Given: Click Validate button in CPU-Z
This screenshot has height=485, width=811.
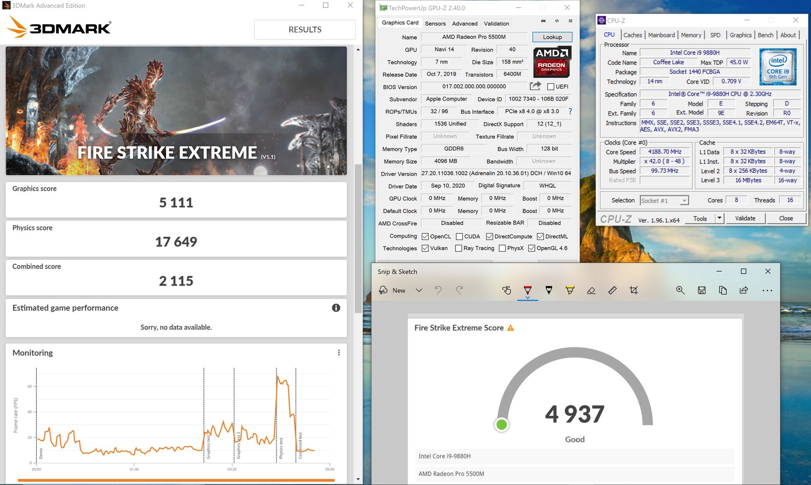Looking at the screenshot, I should 745,218.
